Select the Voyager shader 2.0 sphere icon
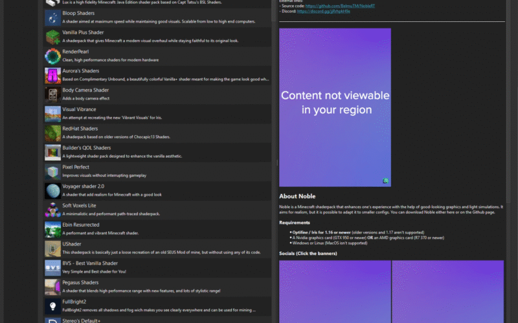This screenshot has height=323, width=518. (x=52, y=191)
